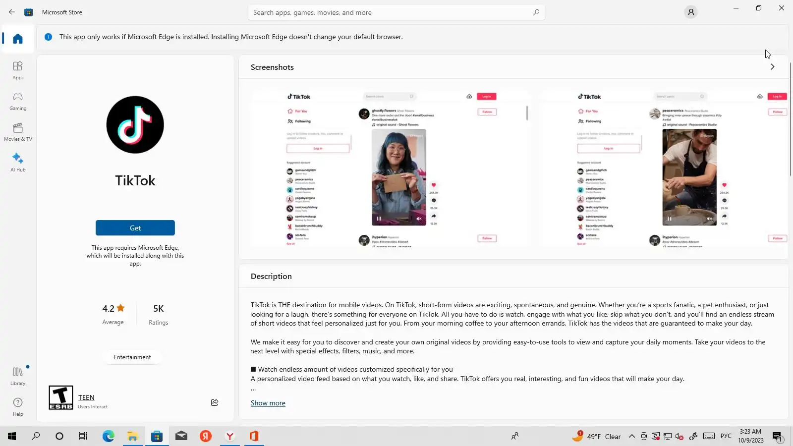Screen dimensions: 793x446
Task: Open Microsoft Office from taskbar
Action: click(x=254, y=436)
